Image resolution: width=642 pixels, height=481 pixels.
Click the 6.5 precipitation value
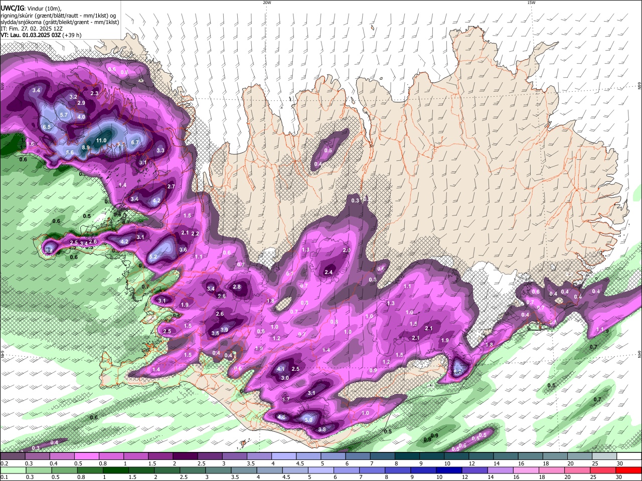point(47,127)
